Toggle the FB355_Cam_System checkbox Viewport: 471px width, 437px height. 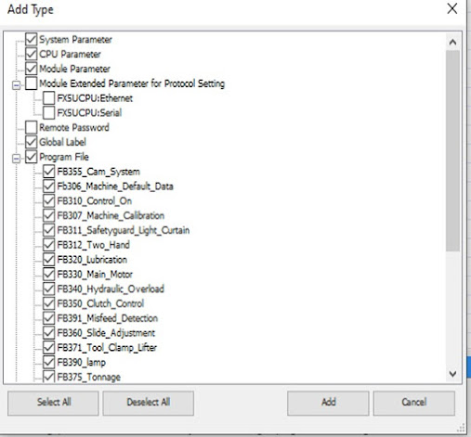point(49,172)
